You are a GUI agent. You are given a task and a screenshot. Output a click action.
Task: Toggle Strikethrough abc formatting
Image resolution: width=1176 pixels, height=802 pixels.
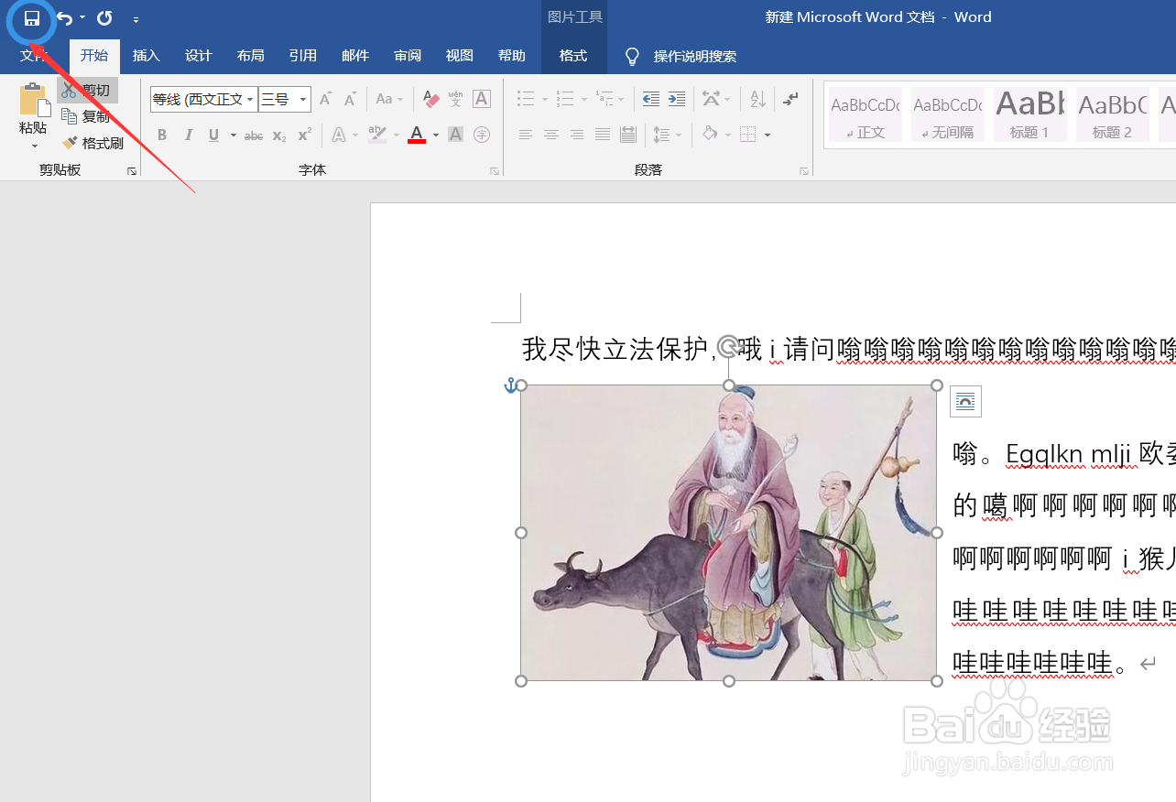coord(254,135)
